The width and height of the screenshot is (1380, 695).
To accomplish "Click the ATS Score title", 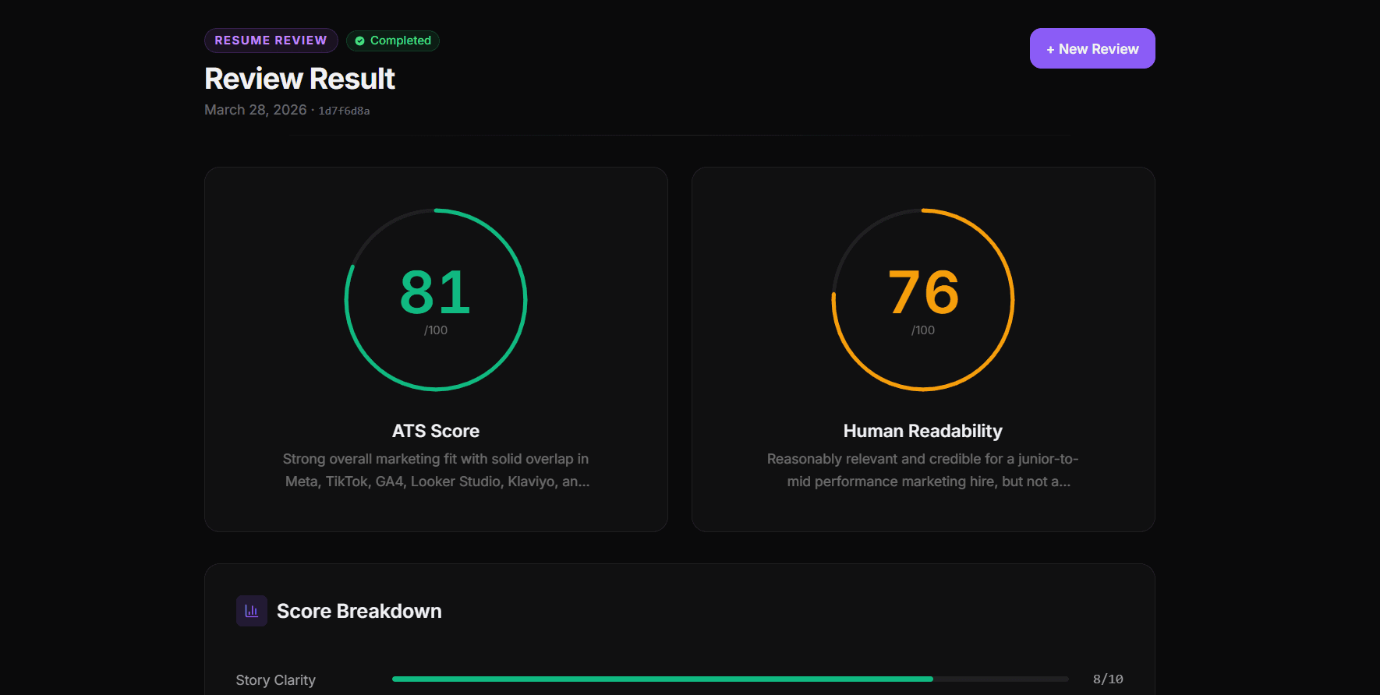I will point(436,431).
